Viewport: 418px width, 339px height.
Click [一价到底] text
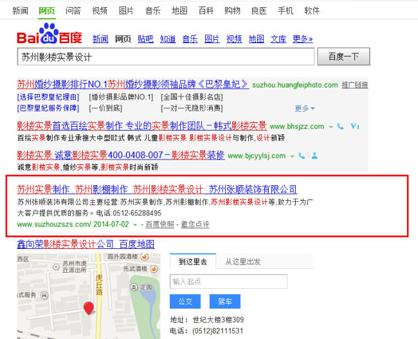[x=105, y=108]
